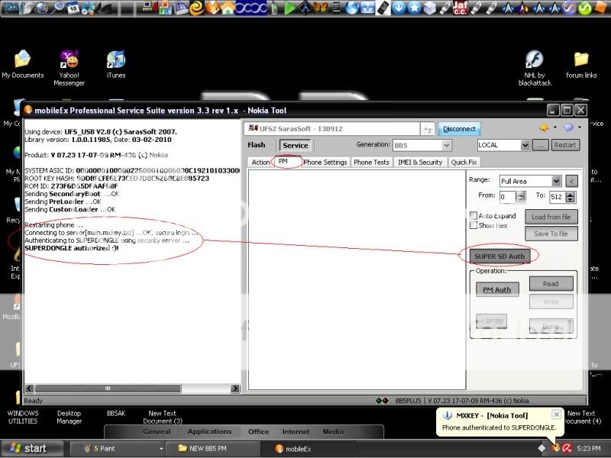Open the Quick Fix tab

point(464,163)
